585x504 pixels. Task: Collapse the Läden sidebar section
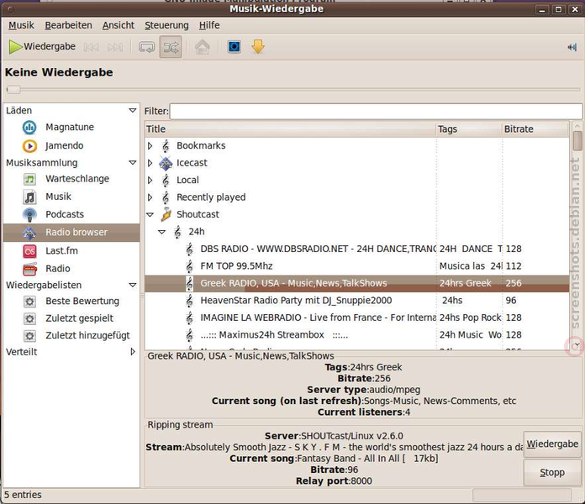point(133,110)
